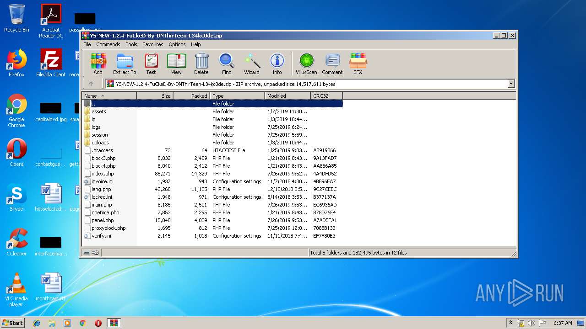
Task: Select main.php in the list
Action: [x=212, y=205]
